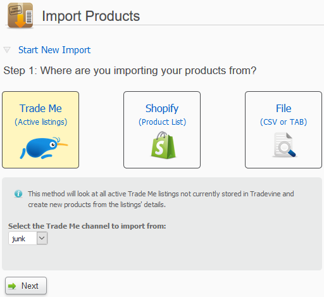Click the Shopify shopping bag icon
Image resolution: width=324 pixels, height=297 pixels.
(x=163, y=145)
